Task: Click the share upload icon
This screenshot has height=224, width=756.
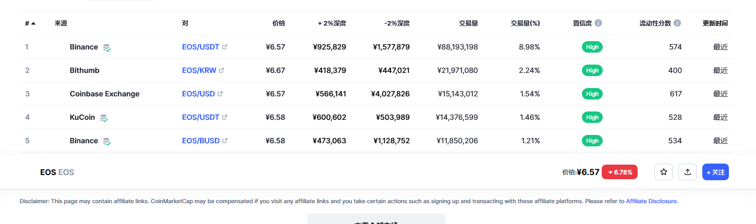Action: pyautogui.click(x=688, y=172)
